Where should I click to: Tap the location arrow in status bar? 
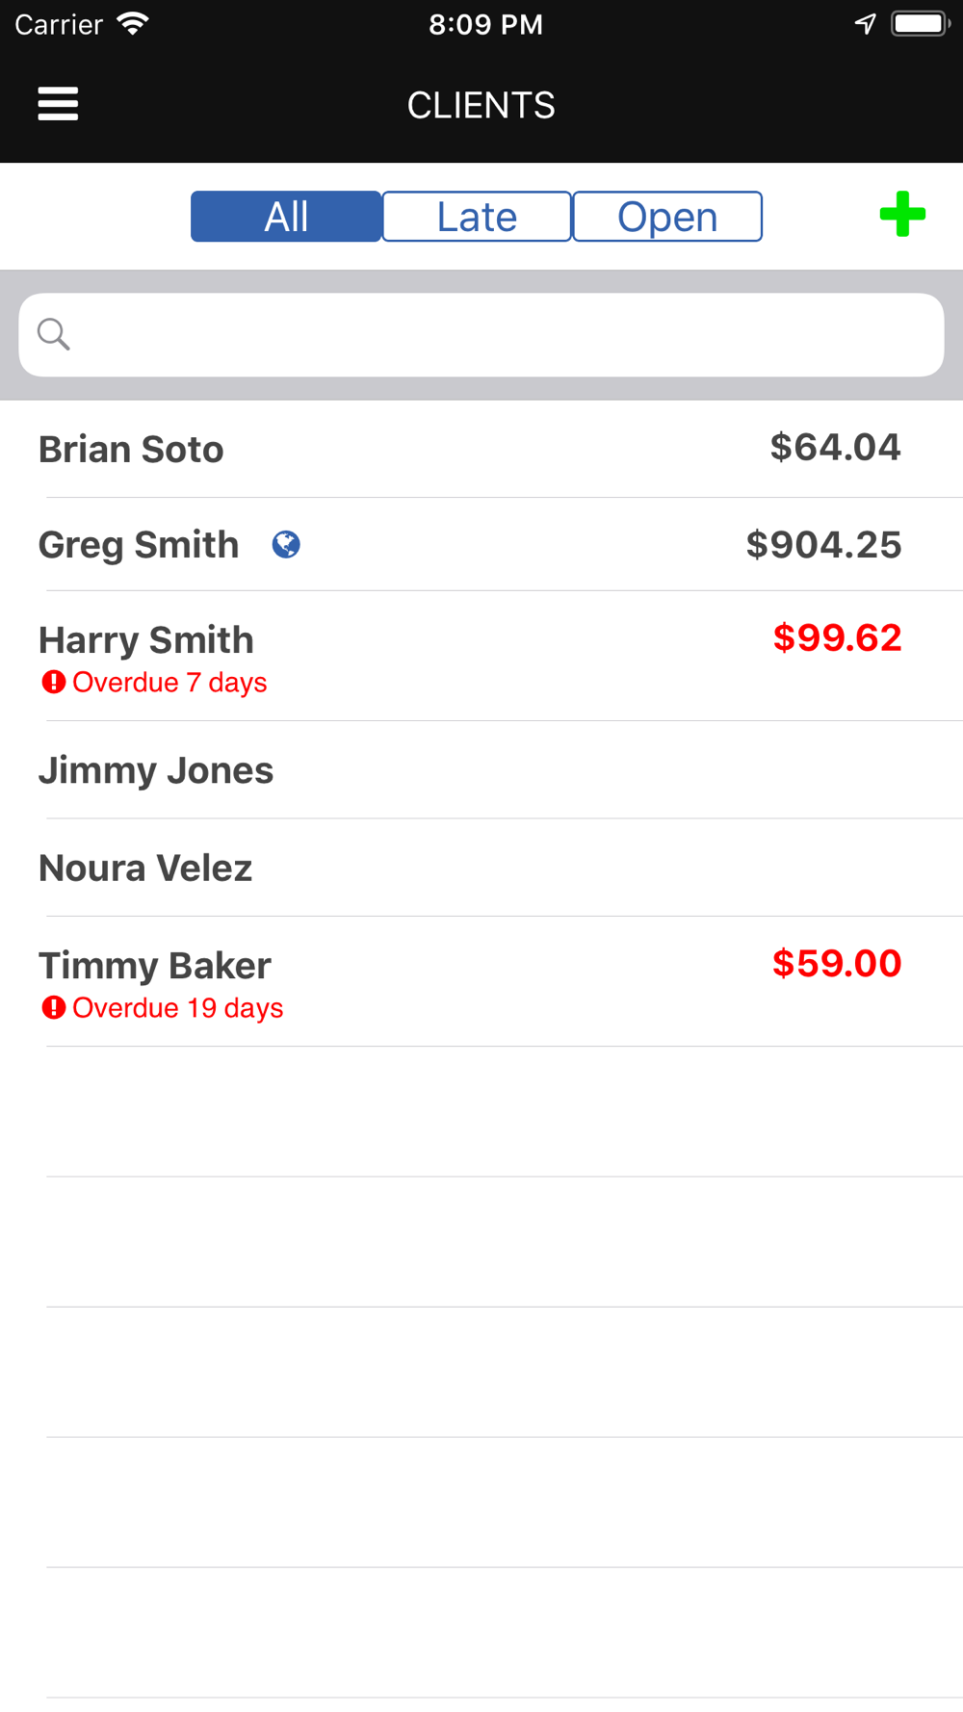[865, 24]
